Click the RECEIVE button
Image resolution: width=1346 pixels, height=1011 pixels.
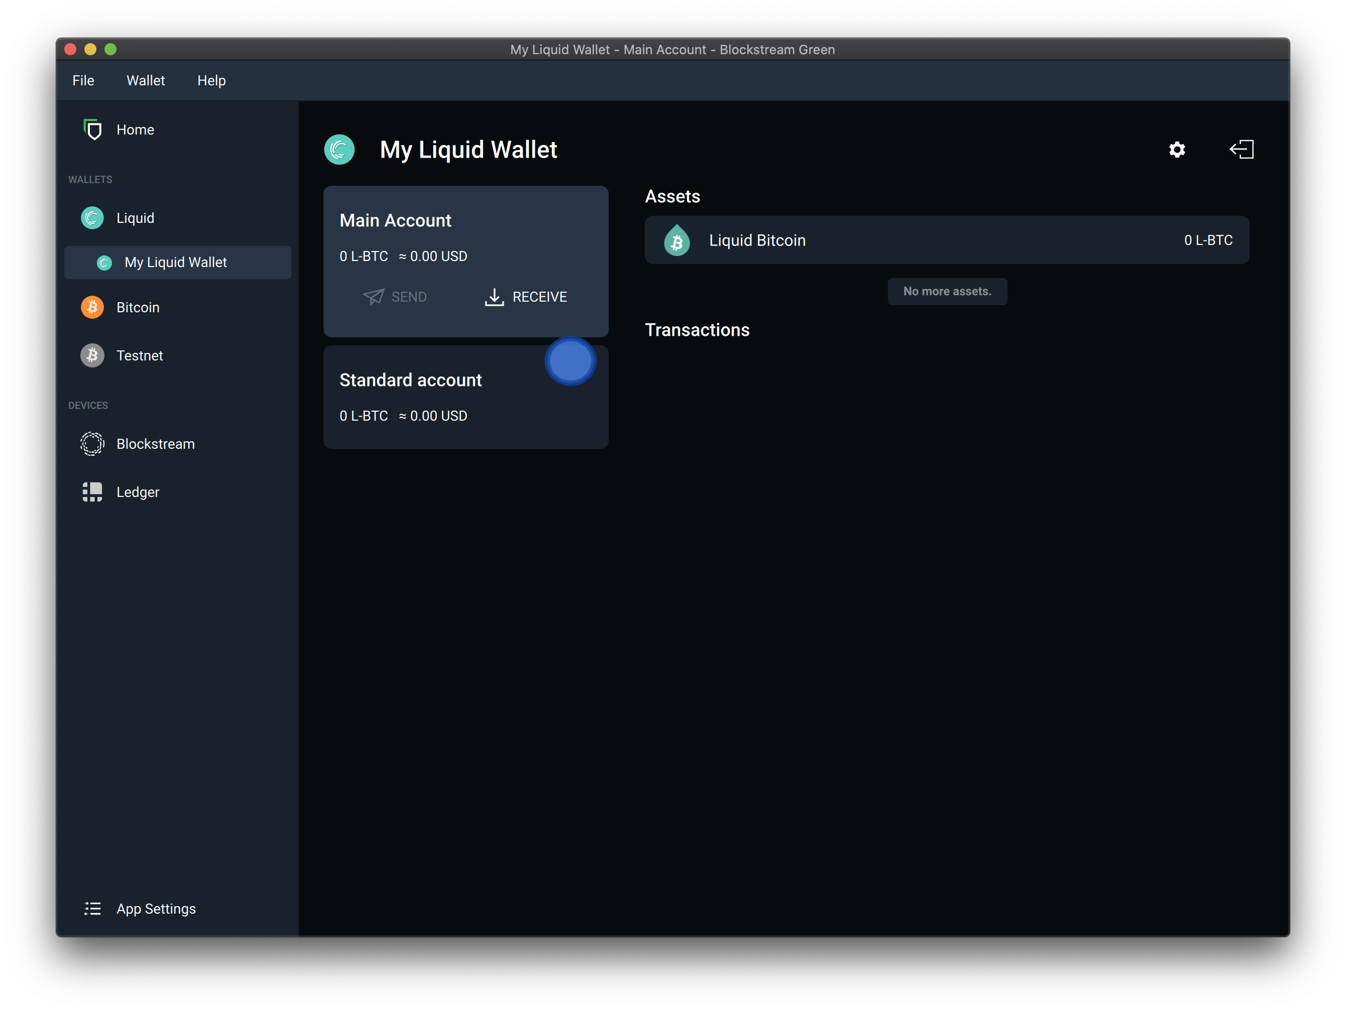coord(526,297)
